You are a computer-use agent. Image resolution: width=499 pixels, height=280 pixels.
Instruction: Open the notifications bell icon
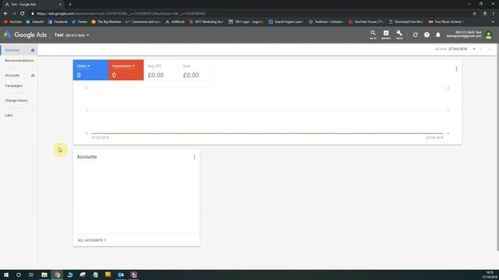tap(438, 35)
